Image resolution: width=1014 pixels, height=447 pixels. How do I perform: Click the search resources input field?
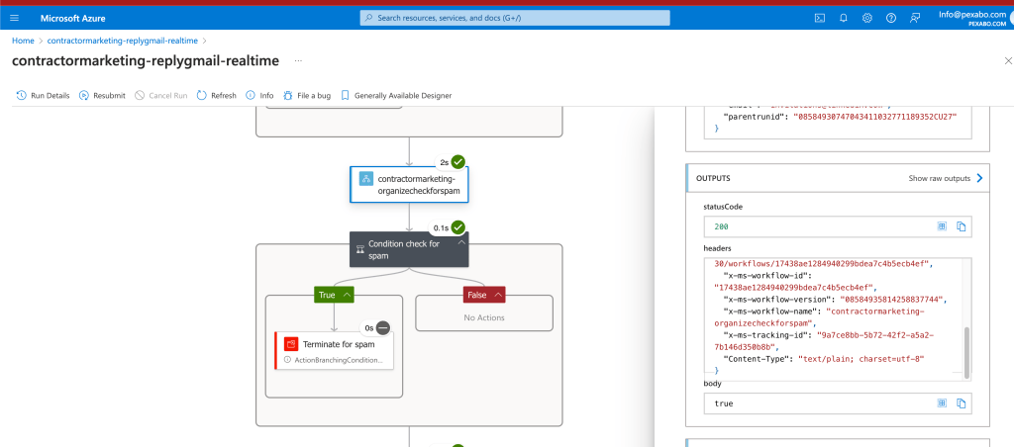click(515, 18)
